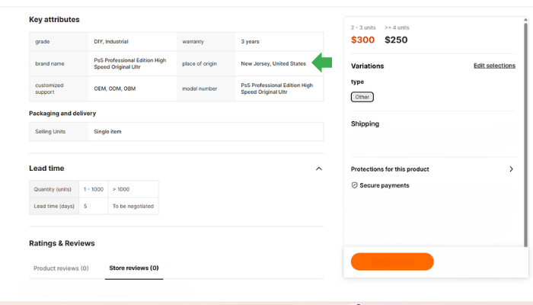The height and width of the screenshot is (305, 533).
Task: Click the Shipping section heading
Action: [x=365, y=124]
